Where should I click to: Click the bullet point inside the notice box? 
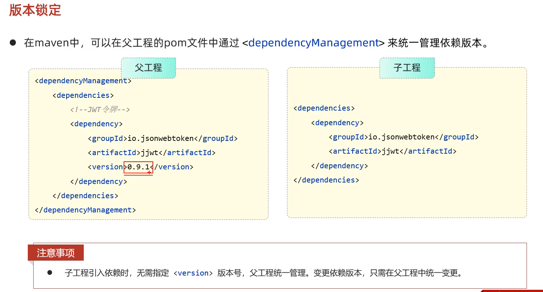tap(50, 273)
